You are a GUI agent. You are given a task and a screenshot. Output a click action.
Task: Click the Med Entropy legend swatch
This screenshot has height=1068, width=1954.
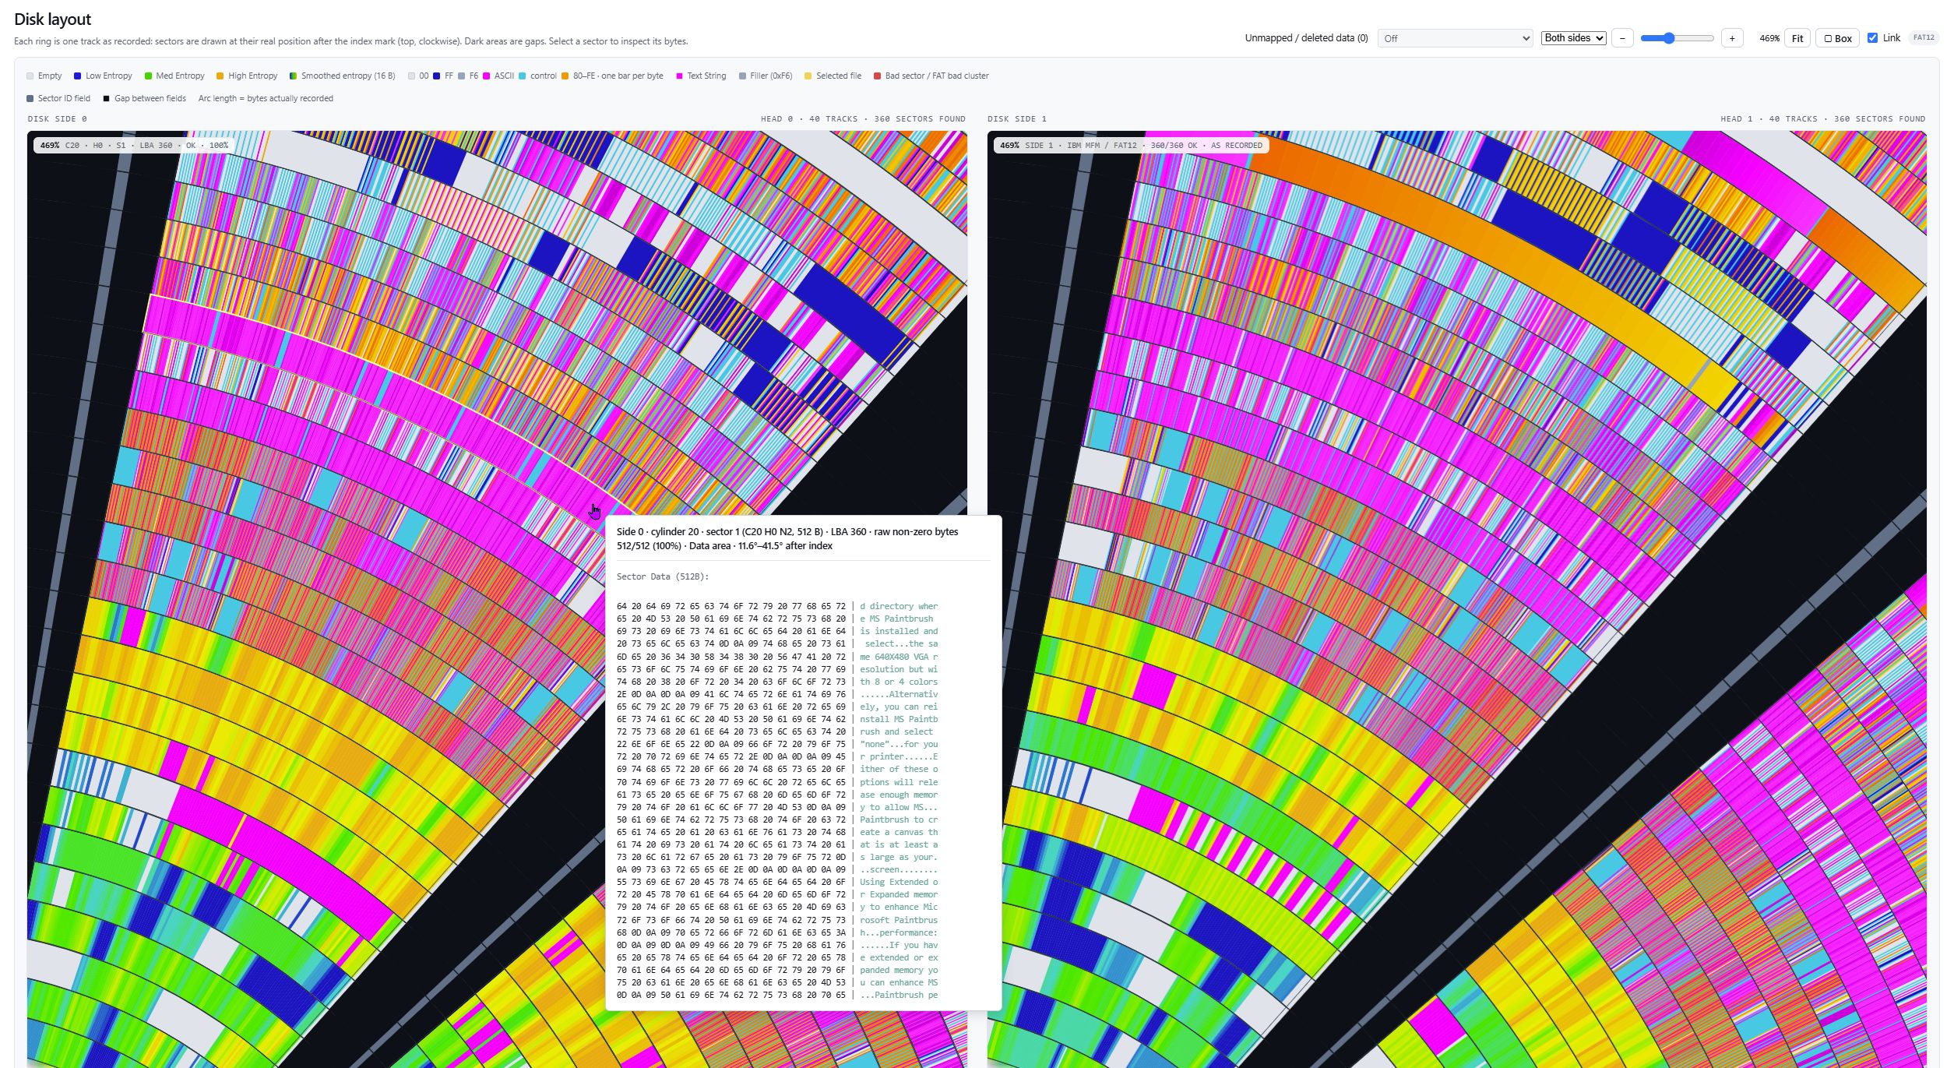point(148,76)
